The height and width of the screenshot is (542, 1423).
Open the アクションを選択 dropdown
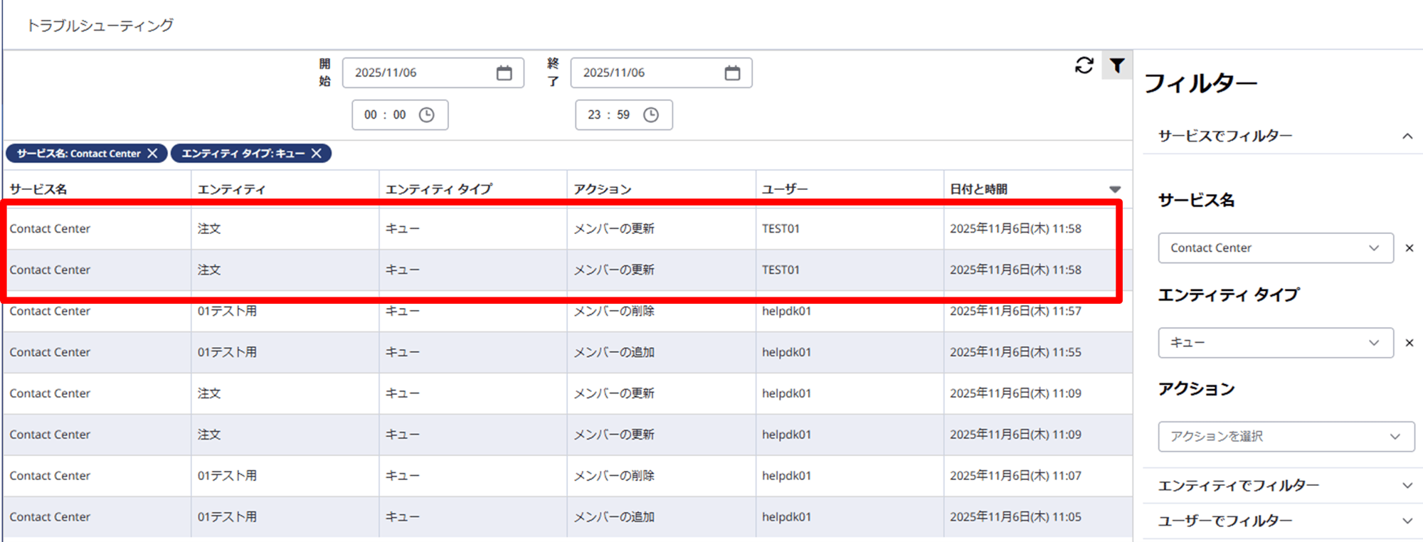click(1286, 437)
